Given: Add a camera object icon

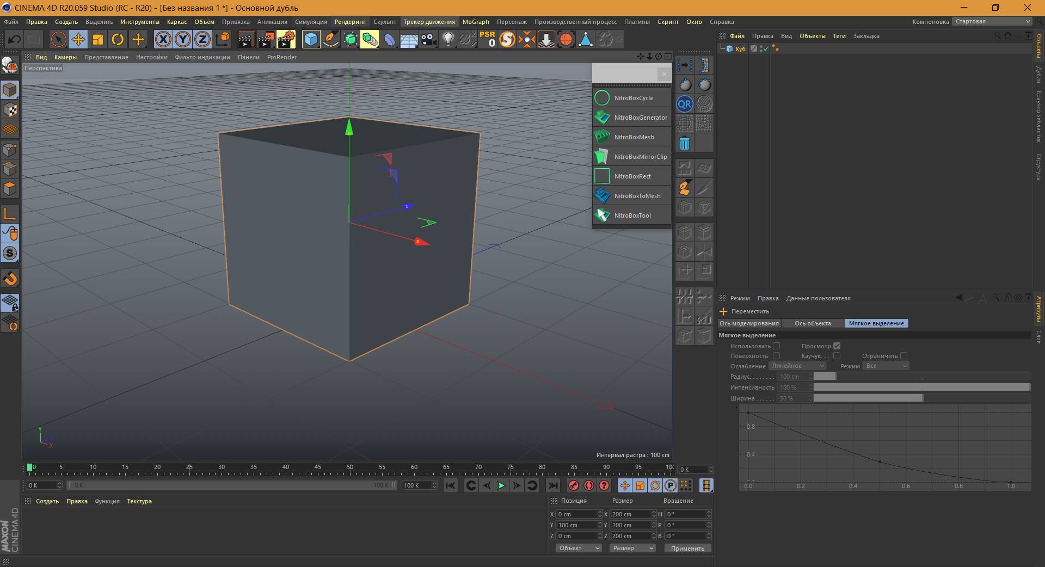Looking at the screenshot, I should point(429,39).
